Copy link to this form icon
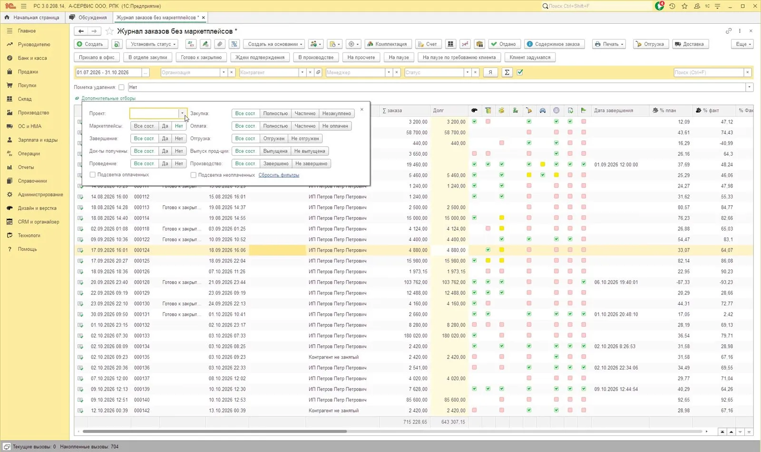Screen dimensions: 761x452 coord(729,31)
